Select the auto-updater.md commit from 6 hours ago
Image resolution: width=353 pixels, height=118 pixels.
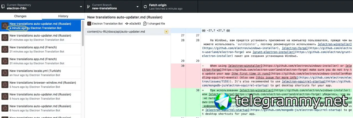pyautogui.click(x=40, y=108)
